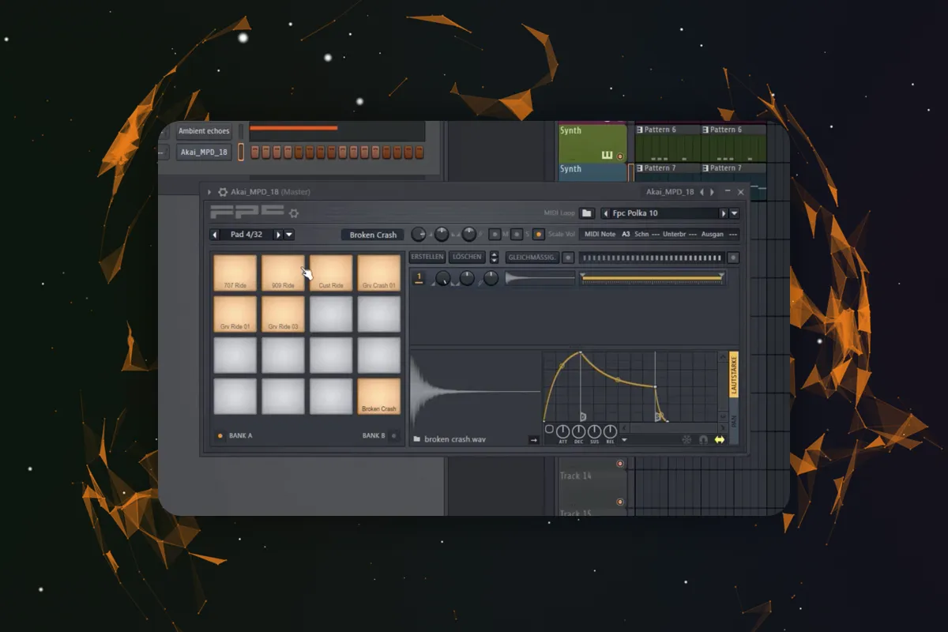Click folder icon beside broken crash.wav

[417, 439]
